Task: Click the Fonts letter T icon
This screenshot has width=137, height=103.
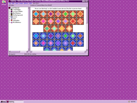Action: [x=11, y=19]
